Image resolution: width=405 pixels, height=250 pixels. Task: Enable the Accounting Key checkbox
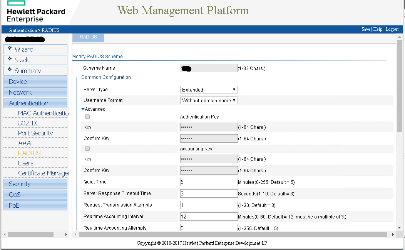(x=87, y=148)
